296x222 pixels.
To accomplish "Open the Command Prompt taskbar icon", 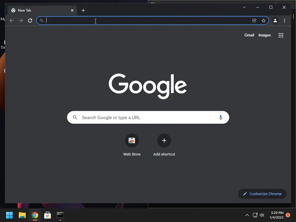I will (x=60, y=215).
